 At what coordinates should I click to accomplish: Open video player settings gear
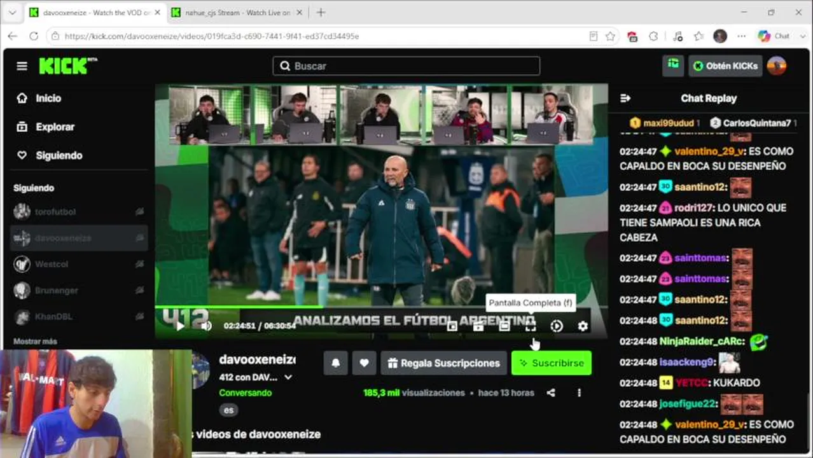coord(583,326)
